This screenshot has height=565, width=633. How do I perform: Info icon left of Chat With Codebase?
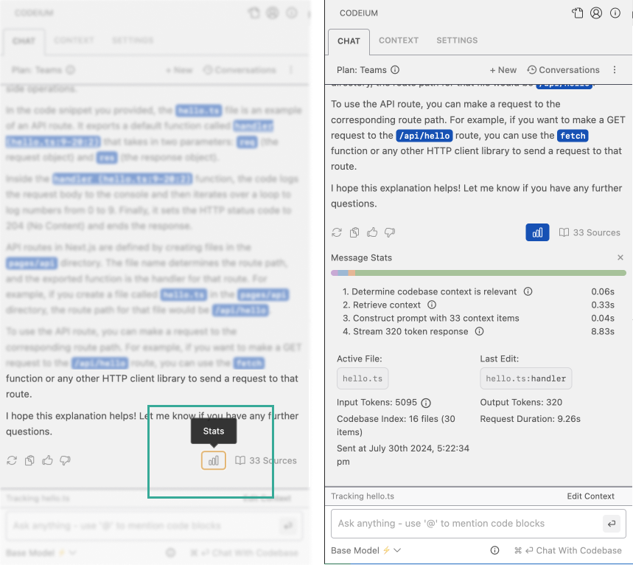pyautogui.click(x=494, y=550)
